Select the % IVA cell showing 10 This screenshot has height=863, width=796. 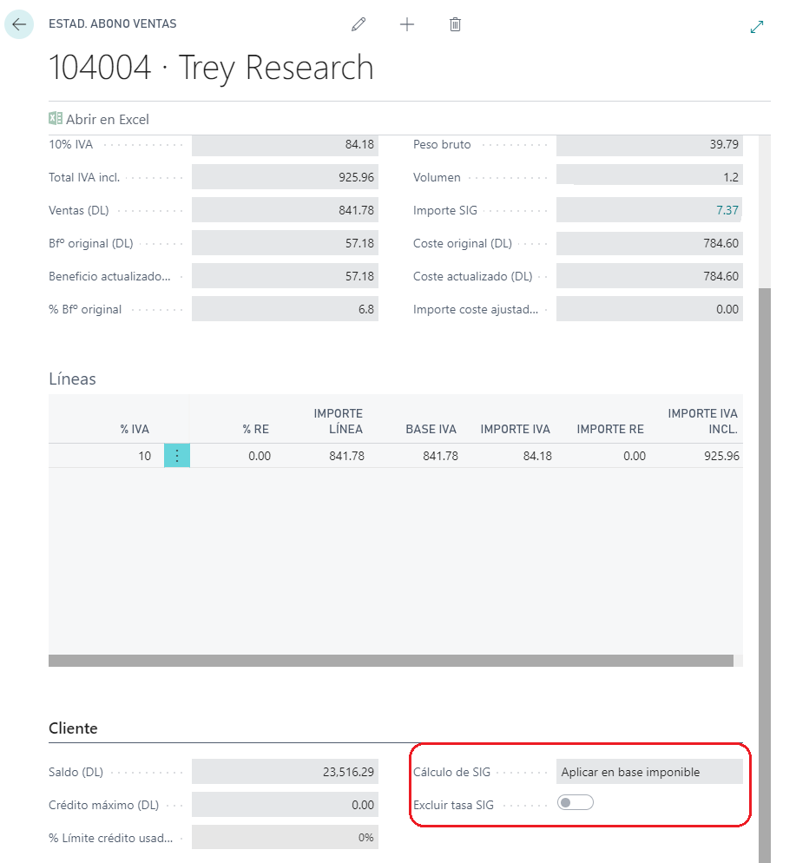pos(106,456)
